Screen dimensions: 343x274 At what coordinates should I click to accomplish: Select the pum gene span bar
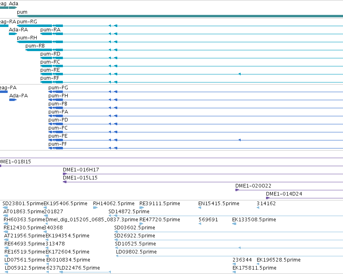click(x=180, y=16)
